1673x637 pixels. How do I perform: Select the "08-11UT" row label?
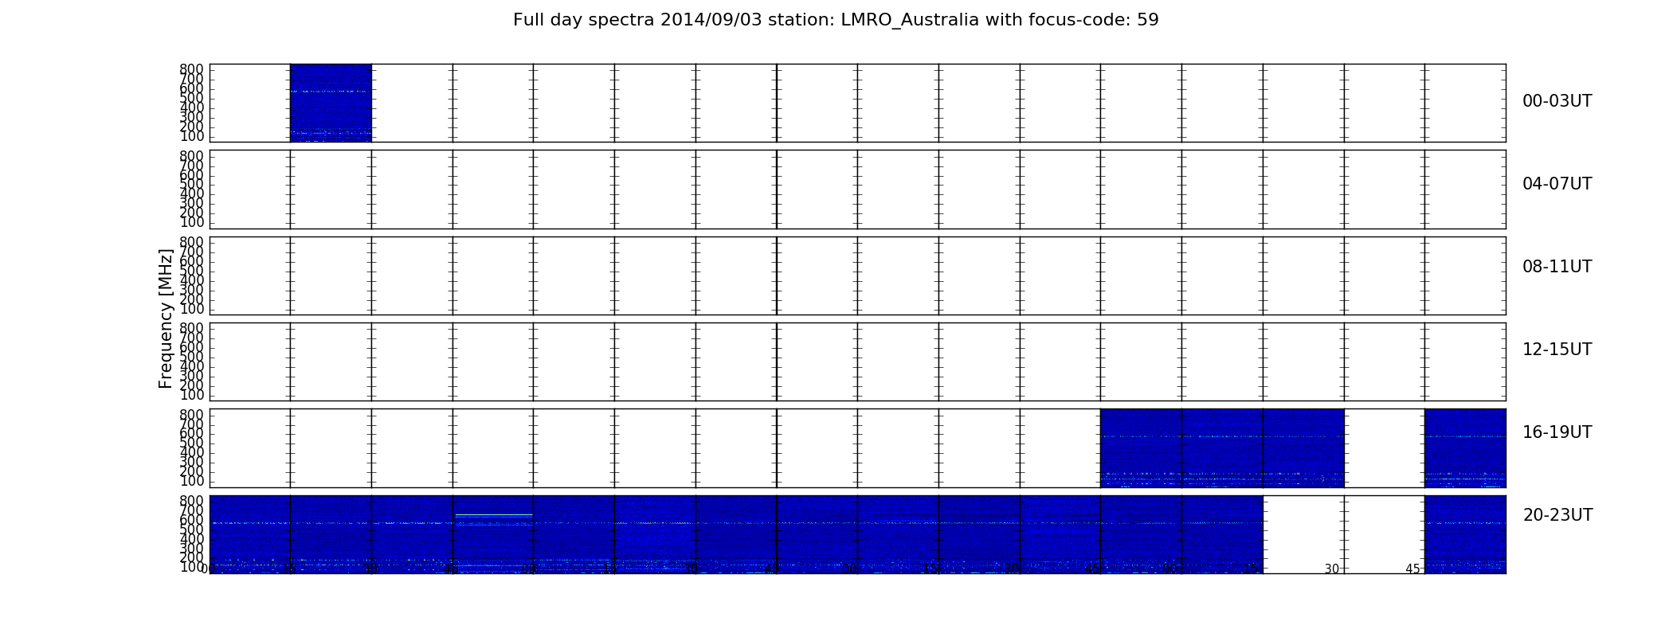click(1557, 267)
